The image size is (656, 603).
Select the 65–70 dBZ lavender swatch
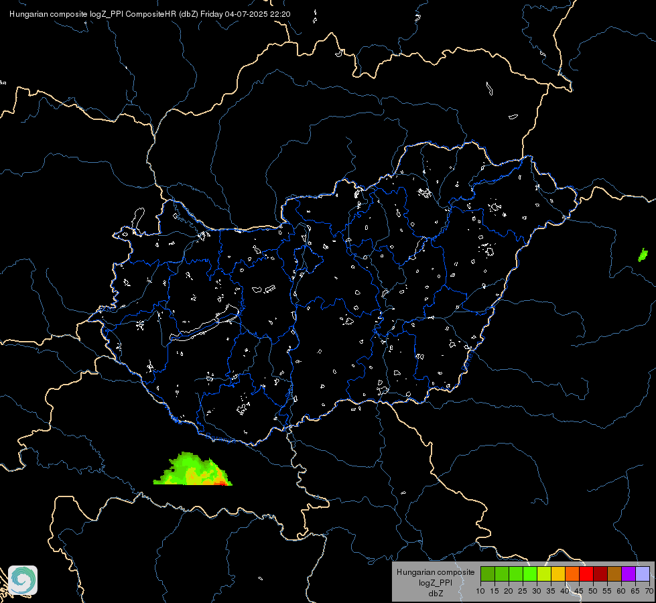[x=643, y=574]
